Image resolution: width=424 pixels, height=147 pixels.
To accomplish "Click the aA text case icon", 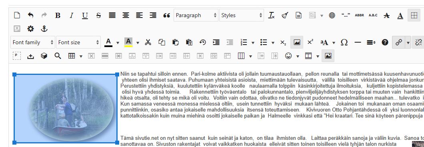I will tap(324, 42).
